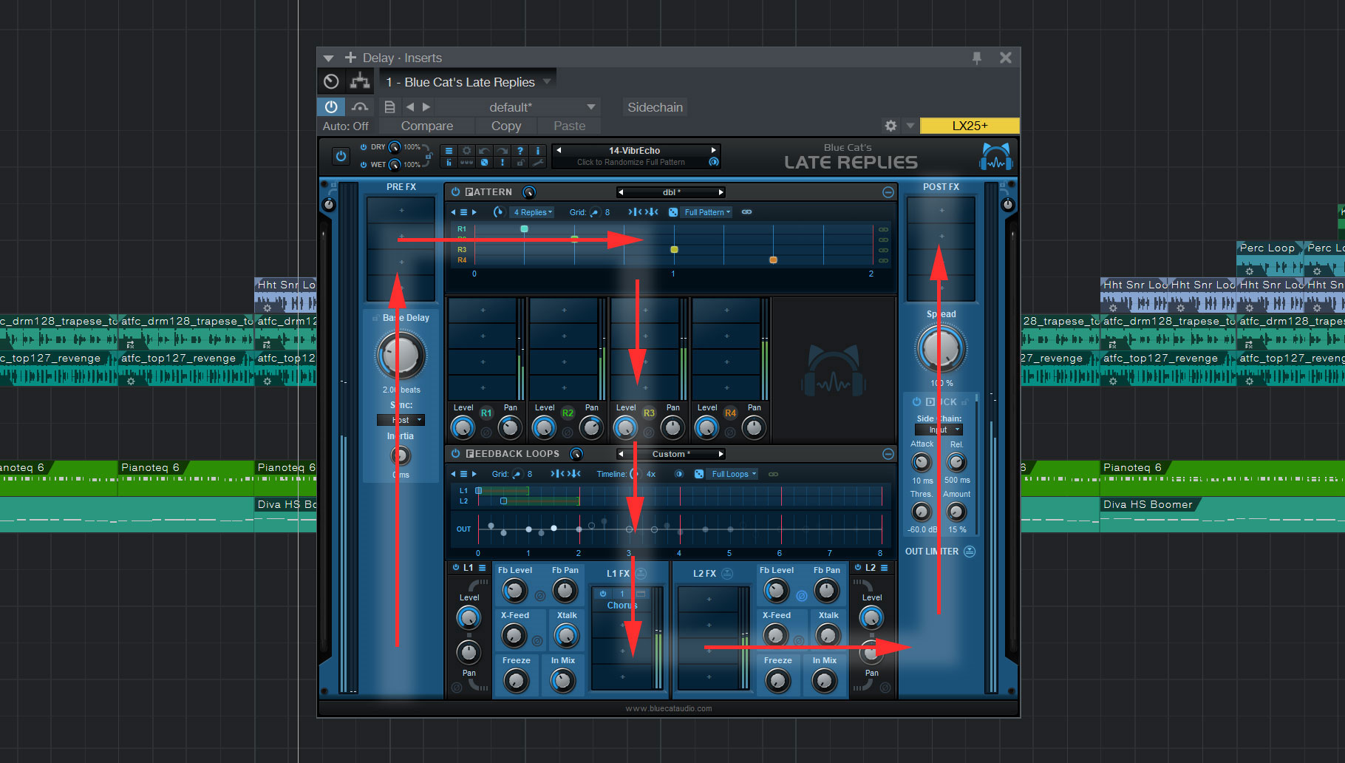
Task: Toggle the Pattern section power switch
Action: pyautogui.click(x=455, y=192)
